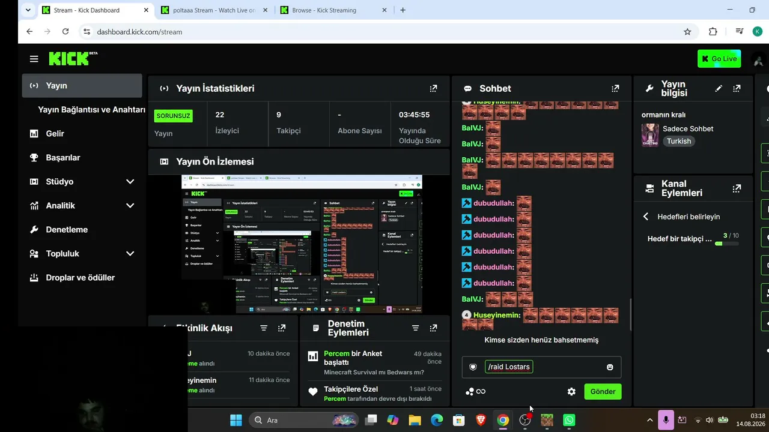This screenshot has width=769, height=432.
Task: Click 'Hedef bir takipçi ...' goal text
Action: point(679,239)
